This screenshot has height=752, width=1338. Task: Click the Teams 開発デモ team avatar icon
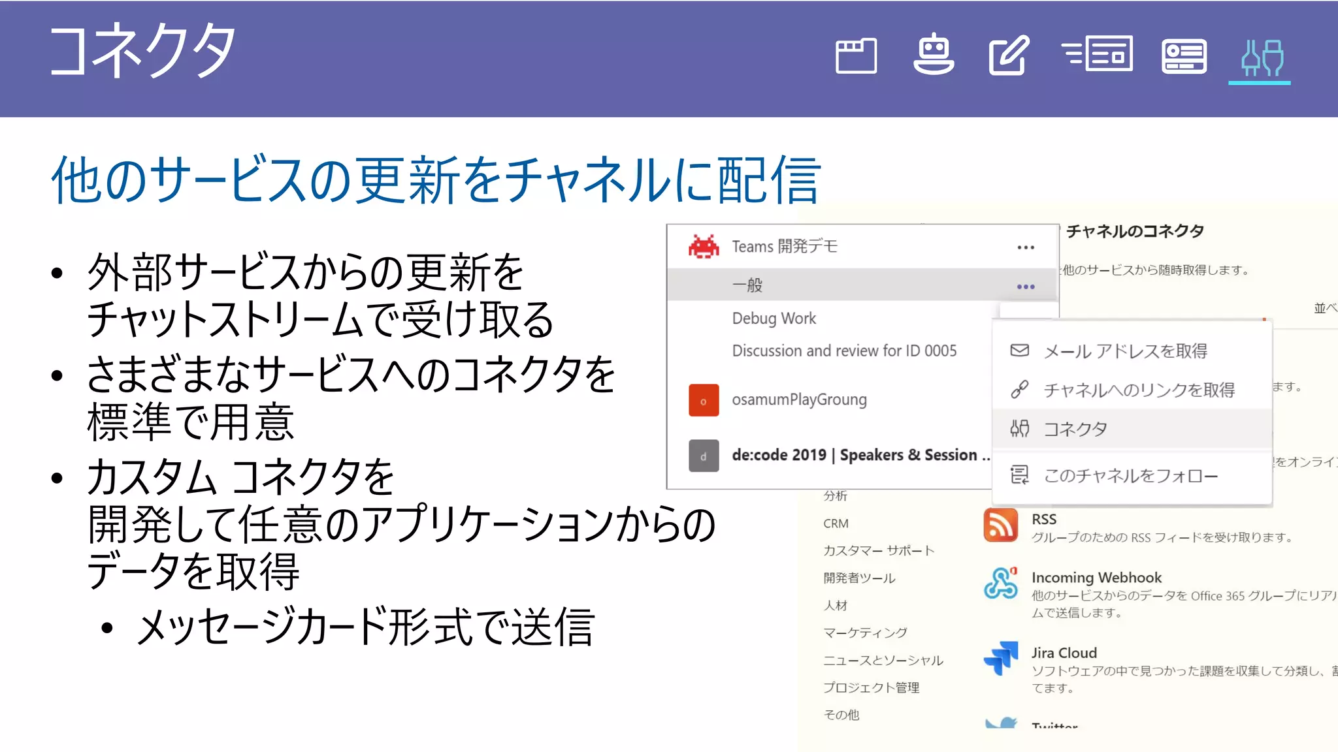[x=704, y=247]
